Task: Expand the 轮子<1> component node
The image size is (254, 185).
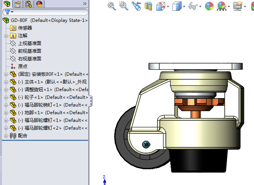Action: pyautogui.click(x=6, y=97)
